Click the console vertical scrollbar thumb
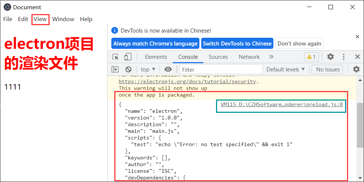 tap(360, 125)
